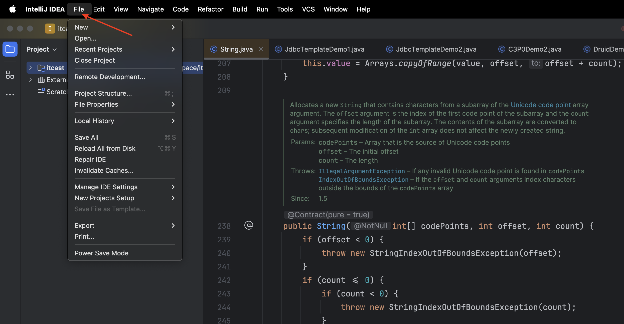This screenshot has height=324, width=624.
Task: Hide the Project panel with minimize dash
Action: point(193,49)
